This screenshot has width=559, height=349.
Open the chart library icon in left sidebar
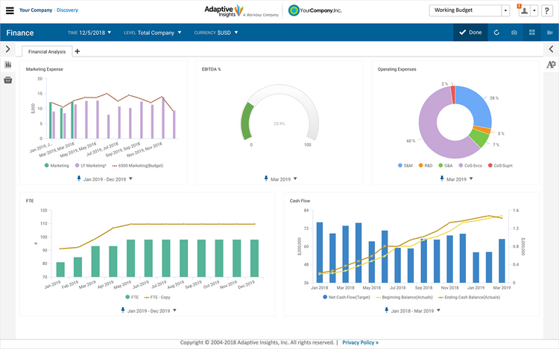(x=8, y=65)
